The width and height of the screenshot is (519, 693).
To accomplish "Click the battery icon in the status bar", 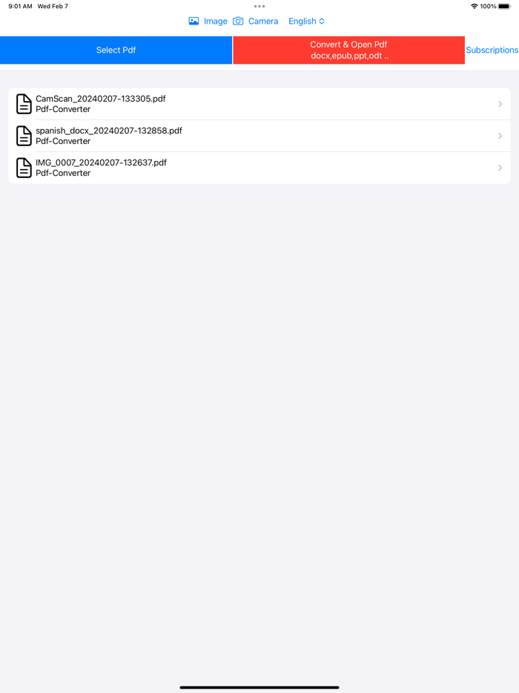I will 506,6.
